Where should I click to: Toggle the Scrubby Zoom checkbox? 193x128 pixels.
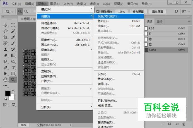[98, 11]
